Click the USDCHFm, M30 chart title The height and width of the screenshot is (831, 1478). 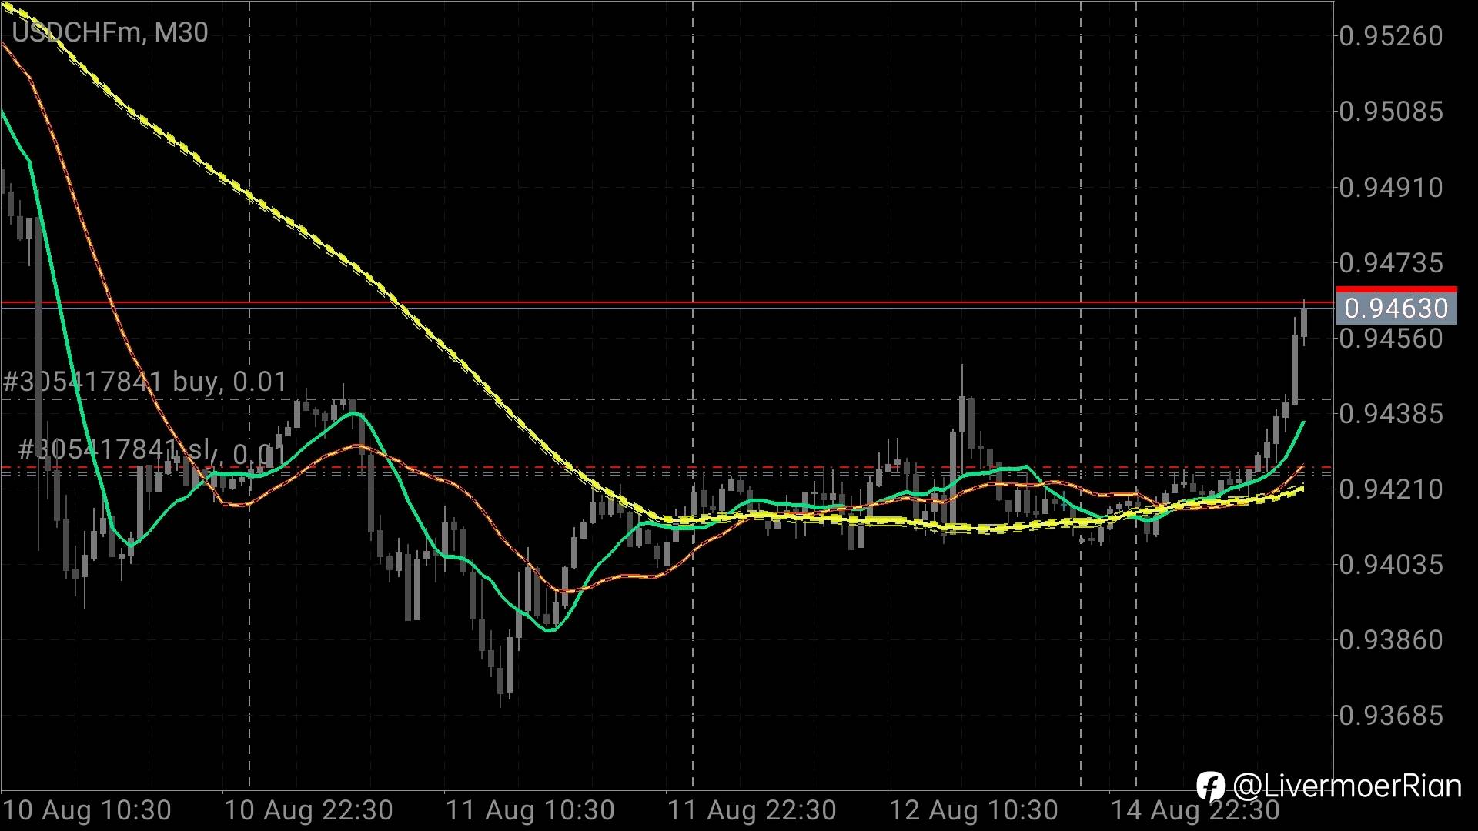coord(110,32)
